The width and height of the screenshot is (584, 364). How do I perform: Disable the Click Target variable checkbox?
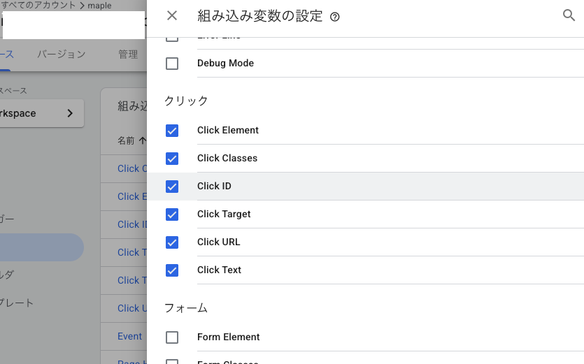[172, 214]
